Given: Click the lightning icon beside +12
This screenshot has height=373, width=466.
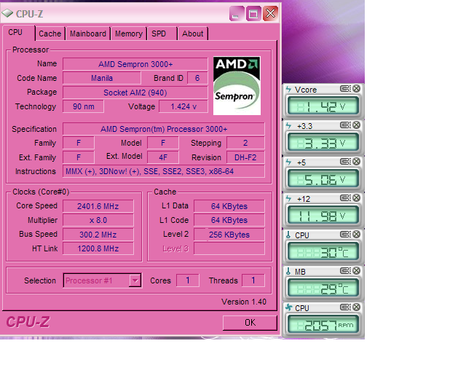Looking at the screenshot, I should [x=288, y=198].
